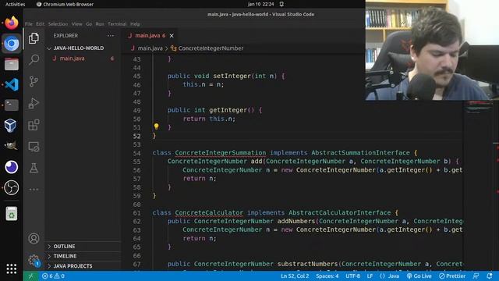The height and width of the screenshot is (281, 499).
Task: Open the Terminal menu
Action: coord(117,24)
